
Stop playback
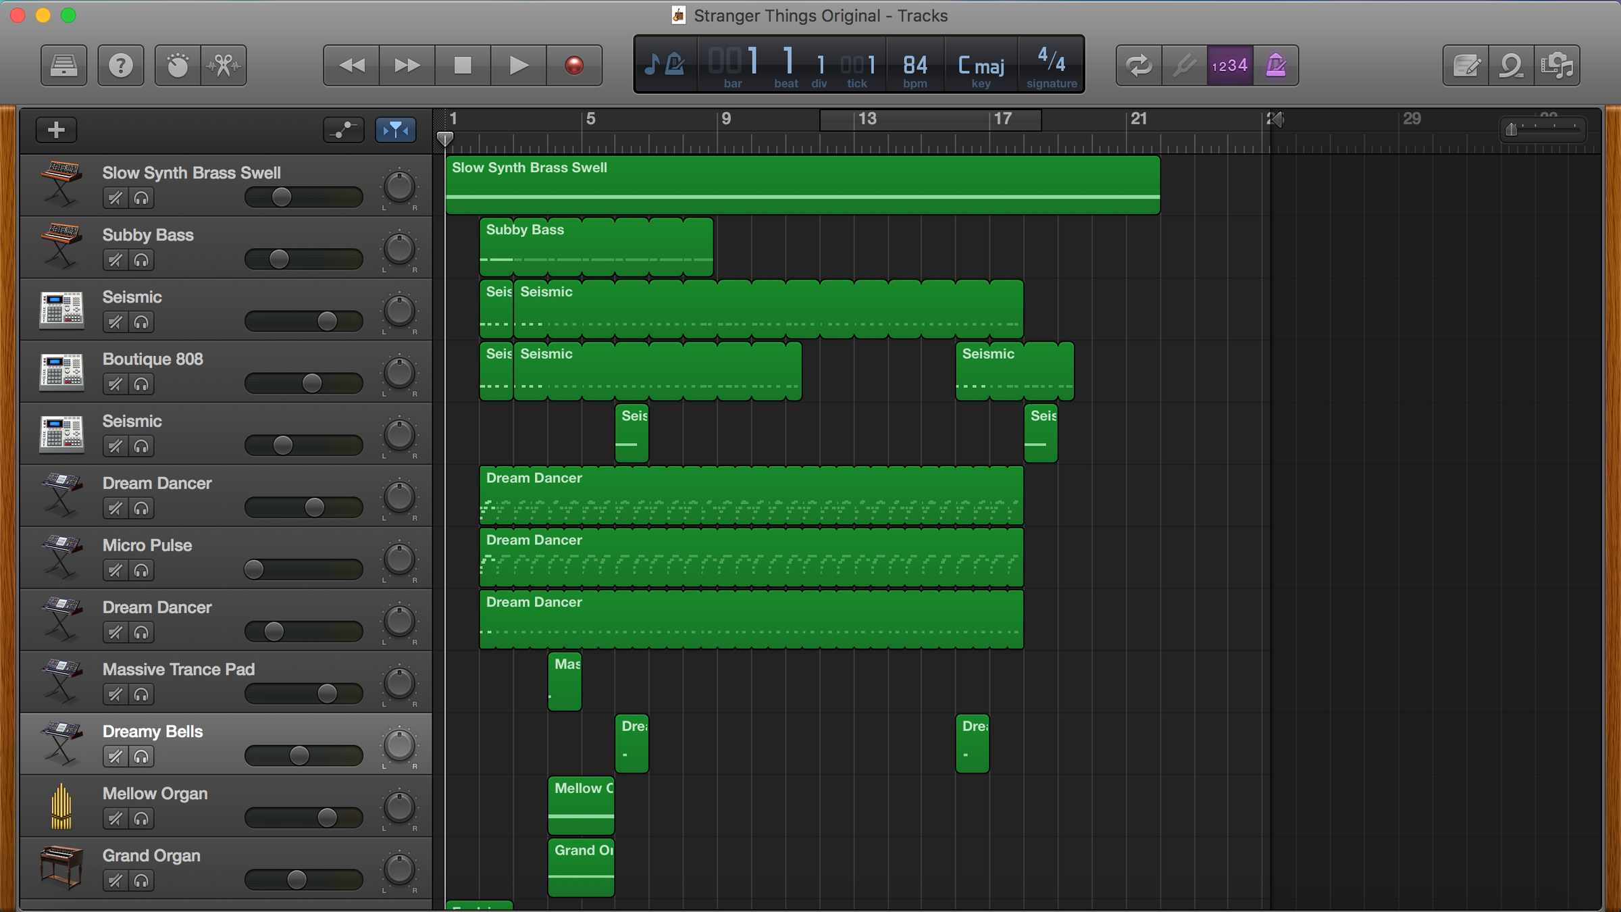[463, 66]
